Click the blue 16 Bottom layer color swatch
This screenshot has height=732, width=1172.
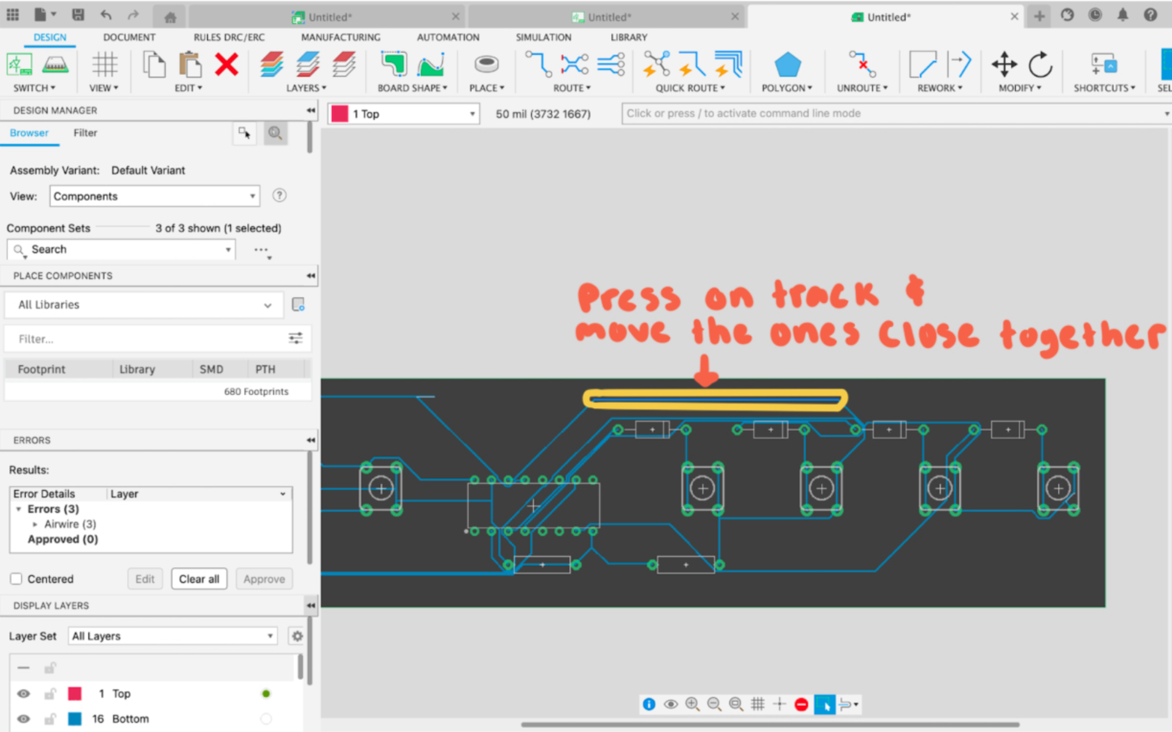(75, 719)
